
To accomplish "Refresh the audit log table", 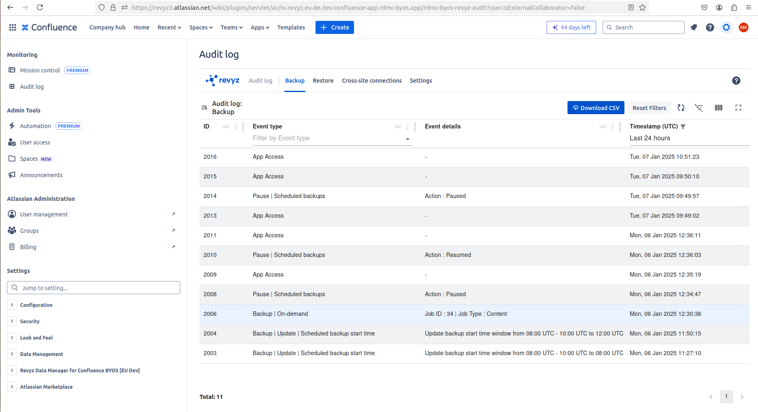I will [681, 108].
